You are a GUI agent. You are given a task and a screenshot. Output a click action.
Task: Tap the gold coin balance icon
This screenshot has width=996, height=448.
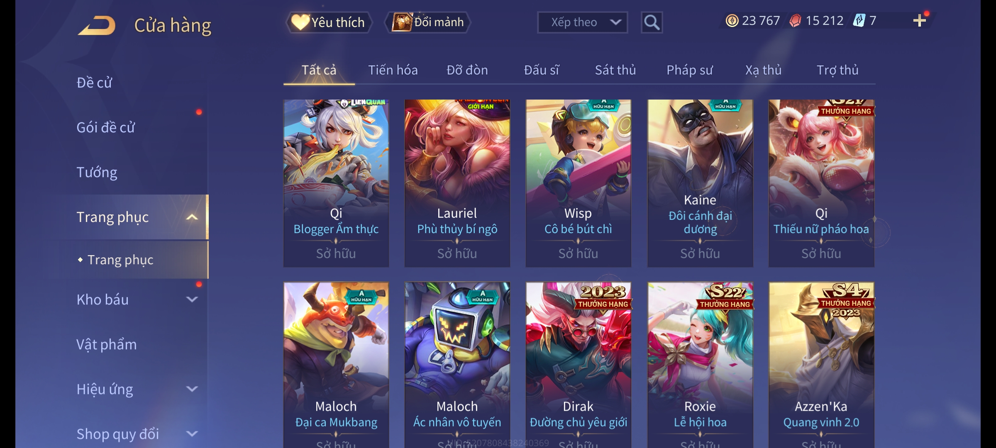(x=732, y=21)
